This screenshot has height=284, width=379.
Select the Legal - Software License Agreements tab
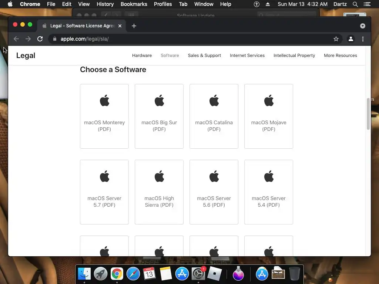click(82, 26)
